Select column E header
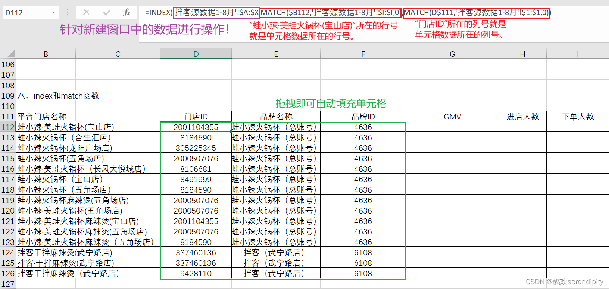 pos(276,54)
